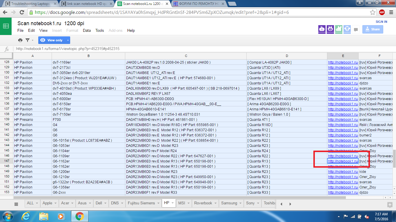Open the Apple sheet tab dropdown arrow

[x=55, y=203]
